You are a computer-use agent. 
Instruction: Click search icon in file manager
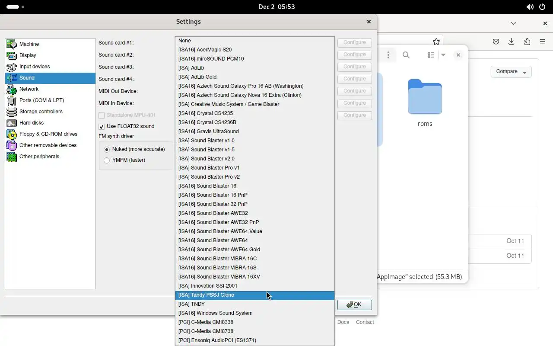(x=406, y=55)
